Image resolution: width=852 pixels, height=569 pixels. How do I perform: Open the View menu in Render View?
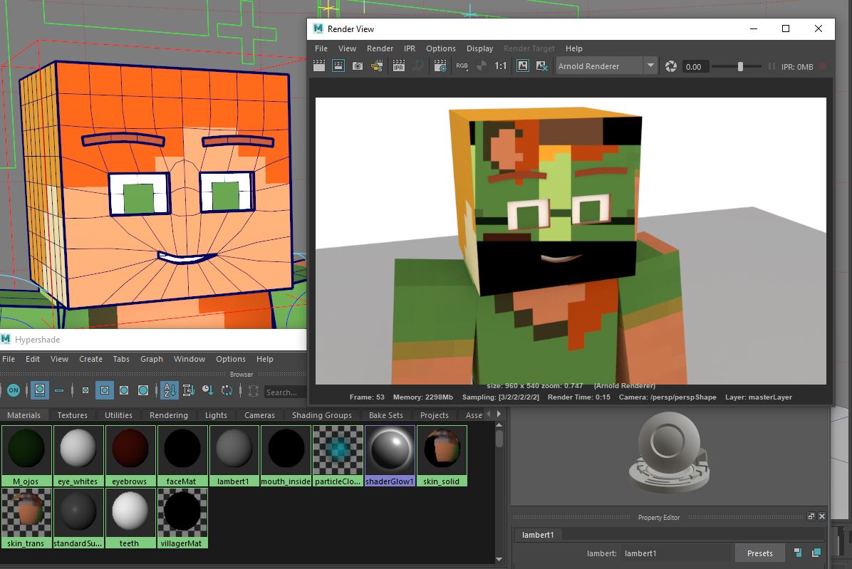point(347,48)
